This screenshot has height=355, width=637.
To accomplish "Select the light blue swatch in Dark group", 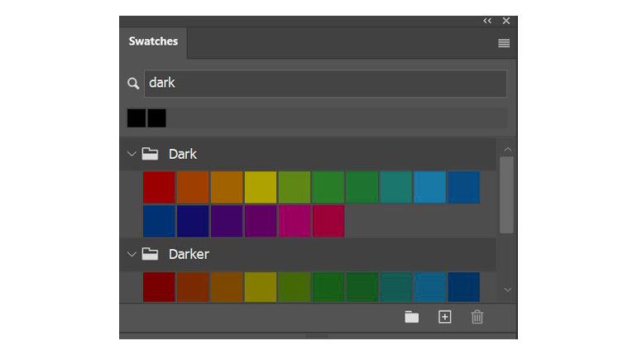I will pyautogui.click(x=429, y=187).
